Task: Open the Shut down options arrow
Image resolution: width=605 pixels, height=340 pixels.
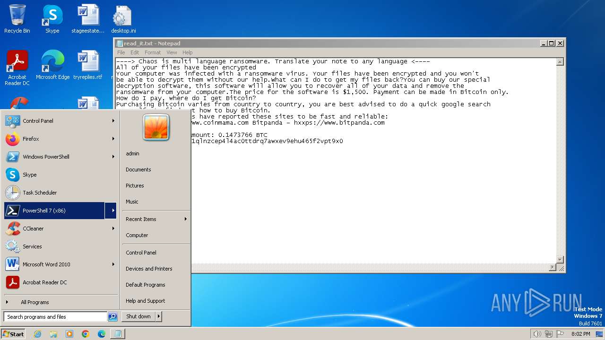Action: coord(159,316)
